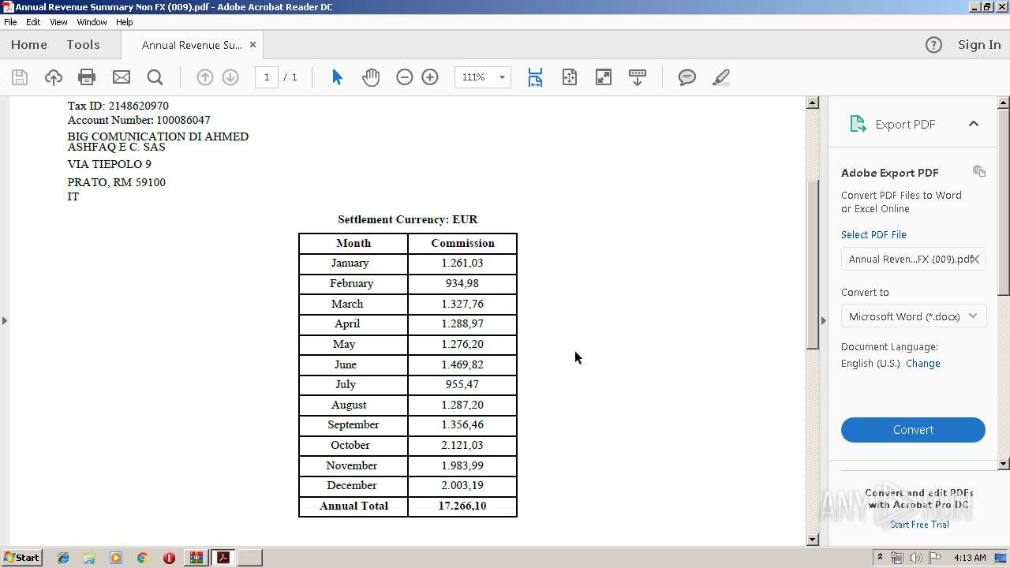Click the Windows Start button
The width and height of the screenshot is (1010, 568).
[22, 558]
